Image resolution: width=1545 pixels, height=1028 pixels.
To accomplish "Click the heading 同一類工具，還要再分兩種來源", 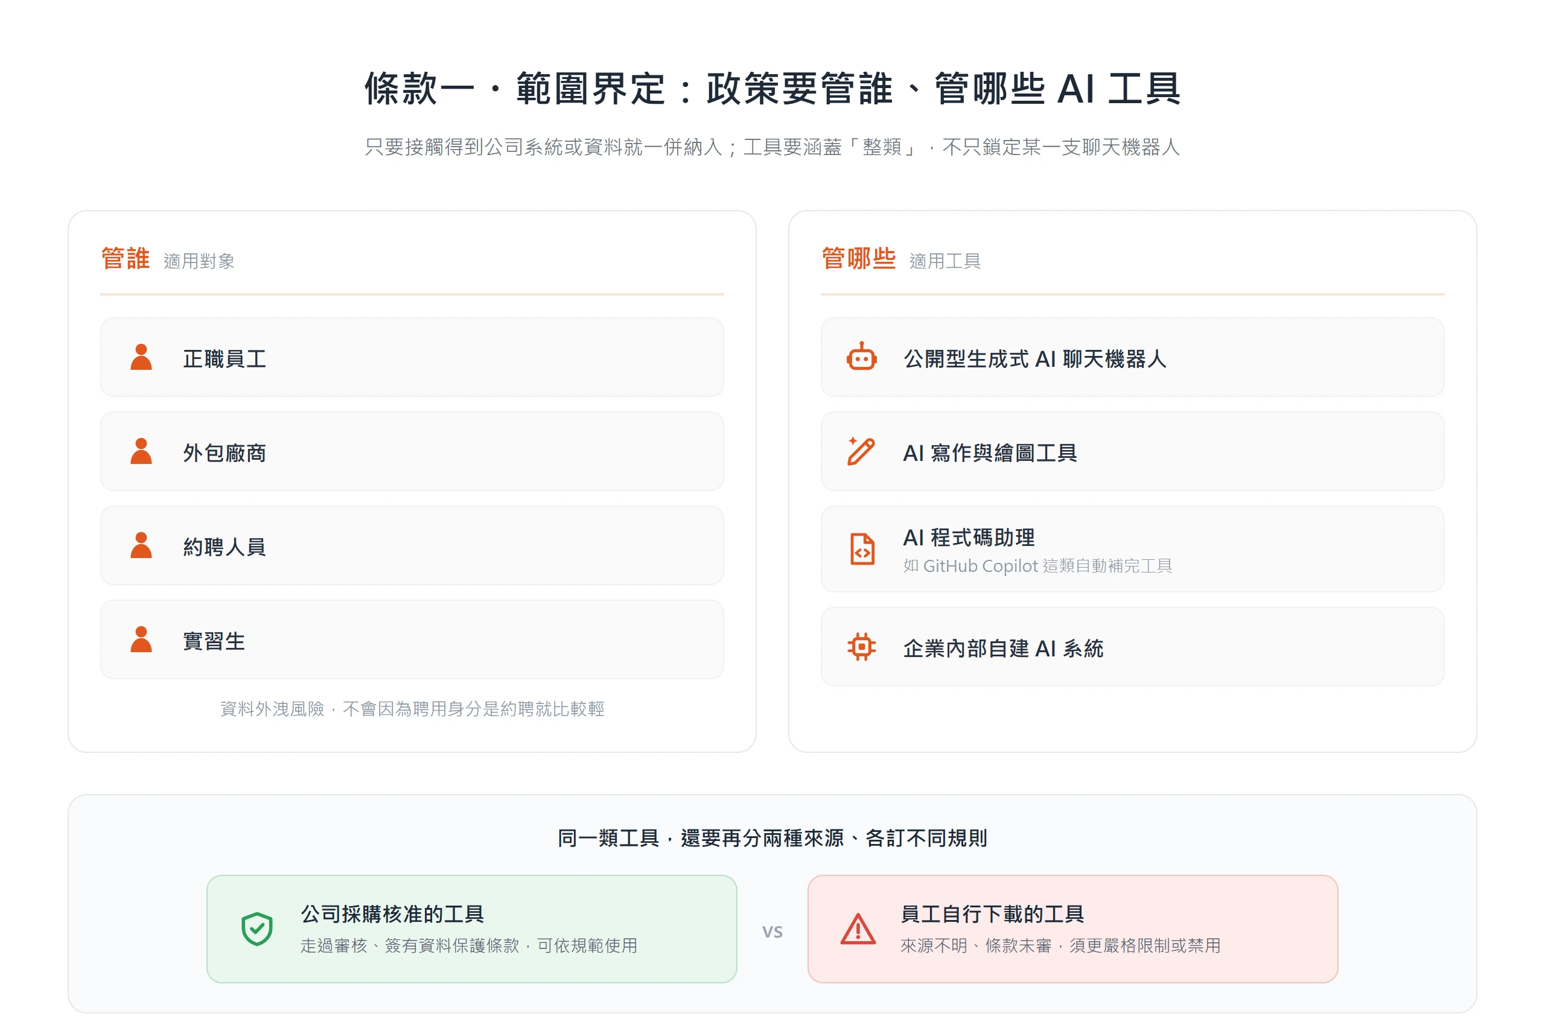I will coord(772,838).
